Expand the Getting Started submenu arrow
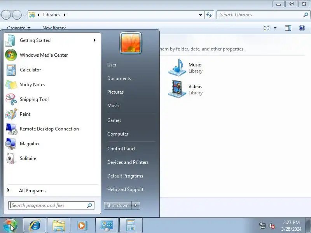Image resolution: width=311 pixels, height=233 pixels. point(95,40)
